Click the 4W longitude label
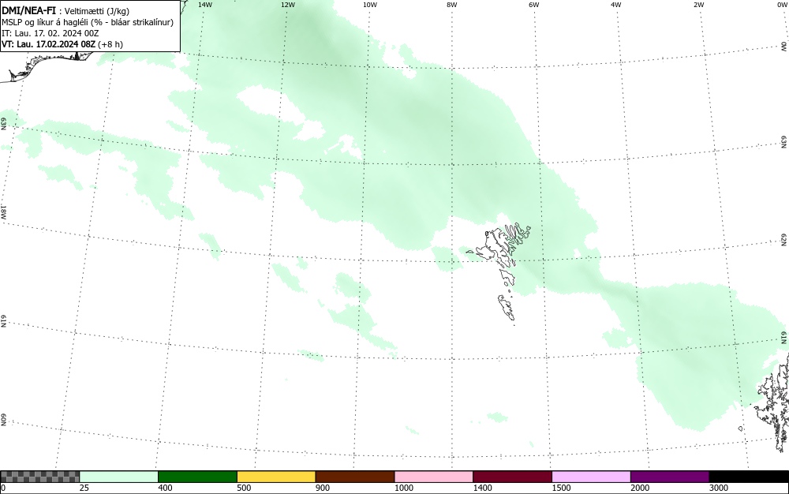Viewport: 789px width, 494px height. pyautogui.click(x=616, y=5)
